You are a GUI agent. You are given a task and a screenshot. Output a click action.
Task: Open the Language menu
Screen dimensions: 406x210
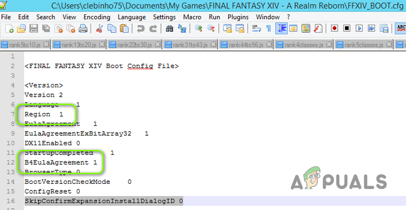pyautogui.click(x=132, y=17)
